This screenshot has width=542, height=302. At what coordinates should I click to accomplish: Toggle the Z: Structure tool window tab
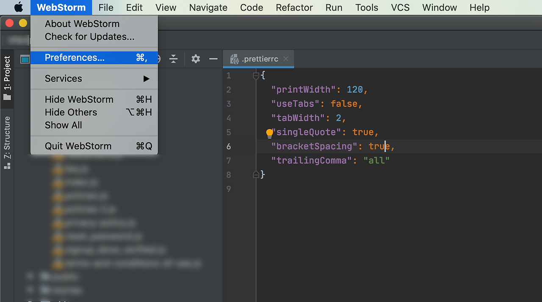[x=7, y=143]
